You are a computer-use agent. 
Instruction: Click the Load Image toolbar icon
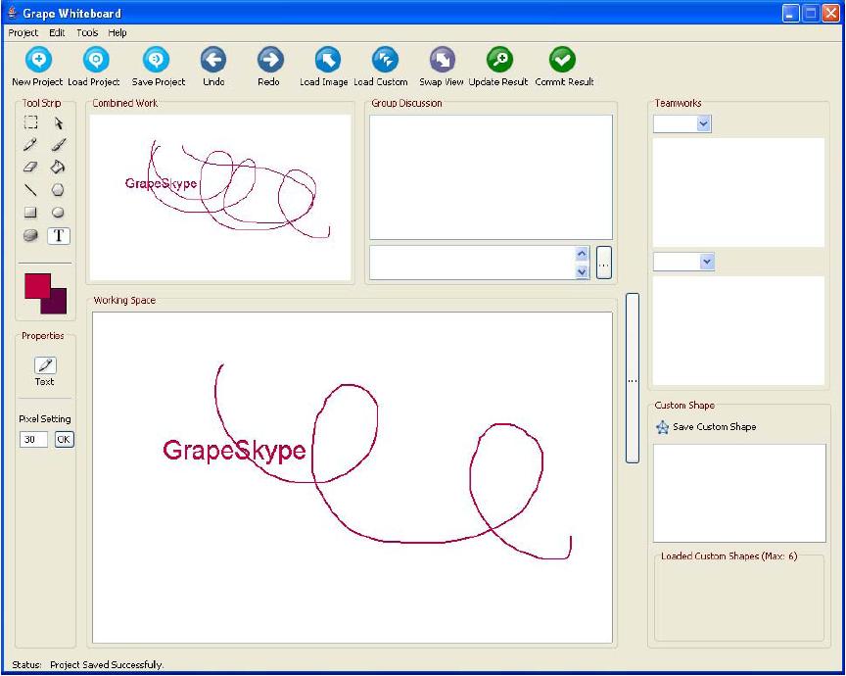327,60
